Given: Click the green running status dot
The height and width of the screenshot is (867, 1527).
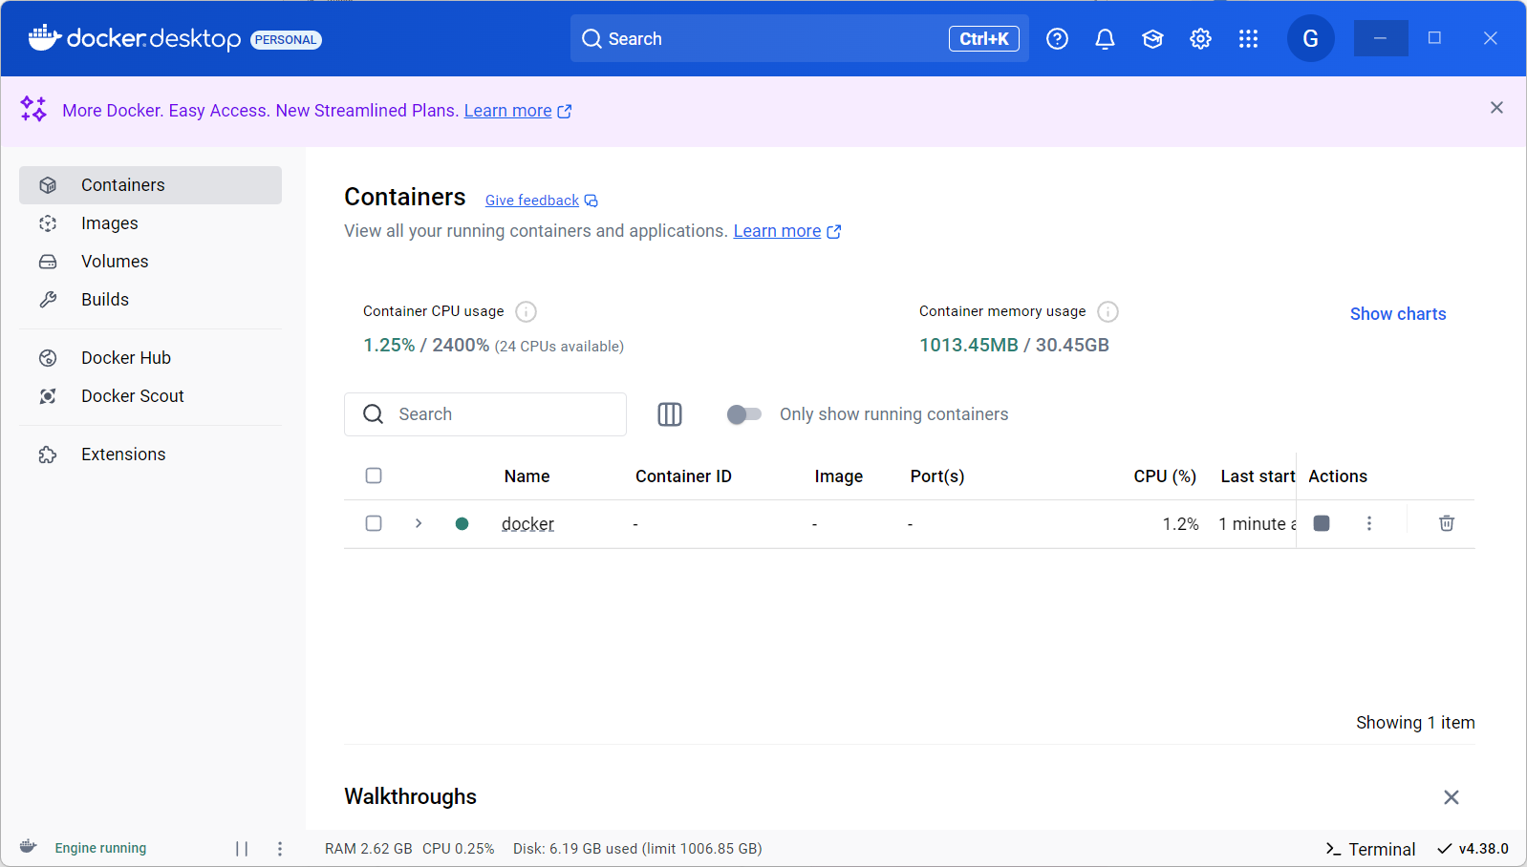Looking at the screenshot, I should click(x=462, y=523).
